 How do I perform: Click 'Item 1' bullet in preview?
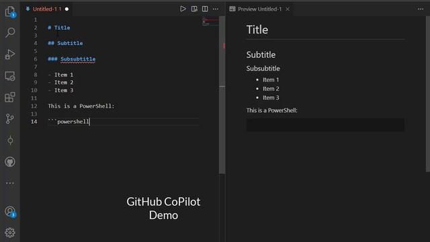tap(271, 80)
